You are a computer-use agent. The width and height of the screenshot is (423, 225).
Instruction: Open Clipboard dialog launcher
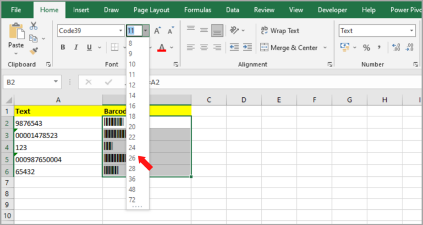point(48,65)
